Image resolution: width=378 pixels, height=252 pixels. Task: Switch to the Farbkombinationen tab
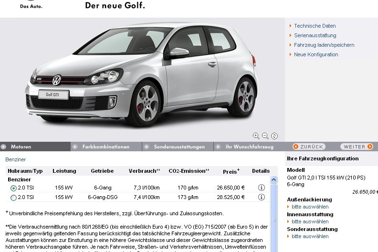(x=105, y=147)
